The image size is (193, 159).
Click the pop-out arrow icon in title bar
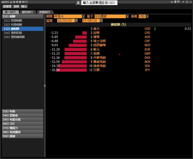tap(183, 2)
